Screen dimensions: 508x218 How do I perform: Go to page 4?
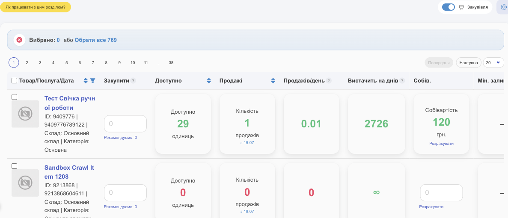53,63
